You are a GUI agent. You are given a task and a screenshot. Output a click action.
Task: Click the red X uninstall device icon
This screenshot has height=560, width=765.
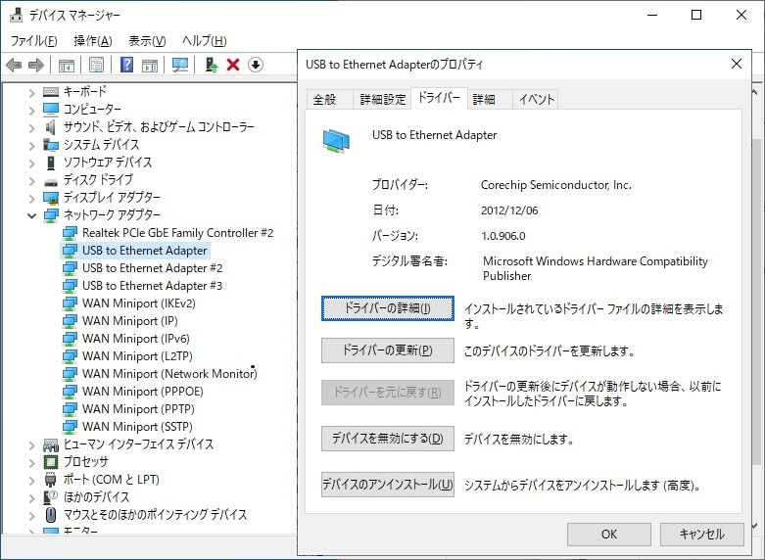pos(233,65)
